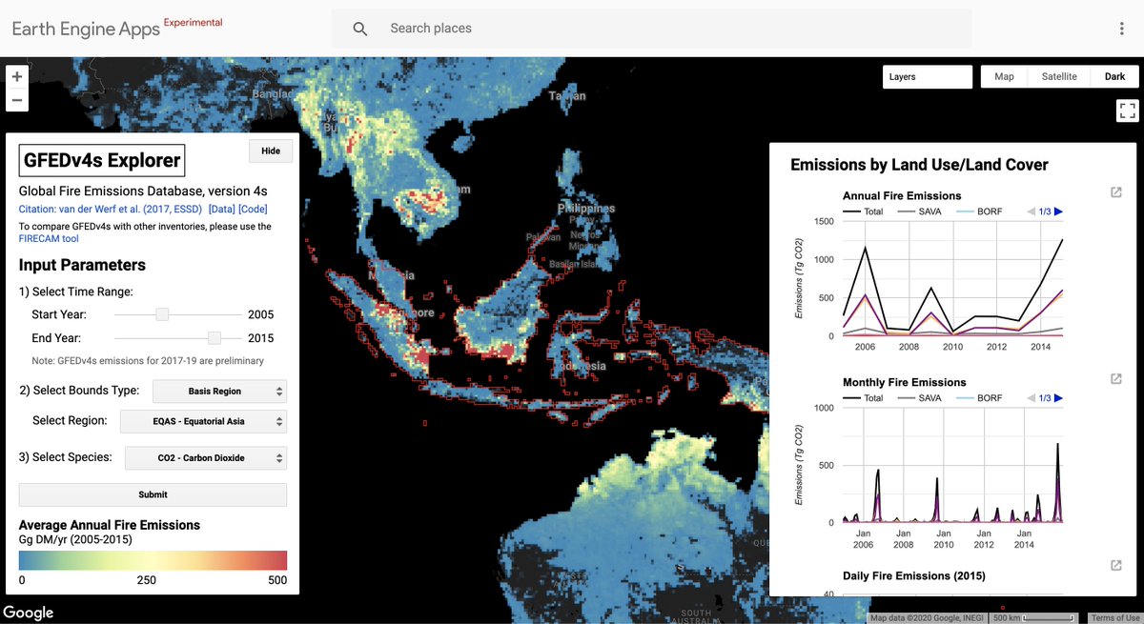
Task: Click the Average Annual Fire Emissions label
Action: coord(110,525)
